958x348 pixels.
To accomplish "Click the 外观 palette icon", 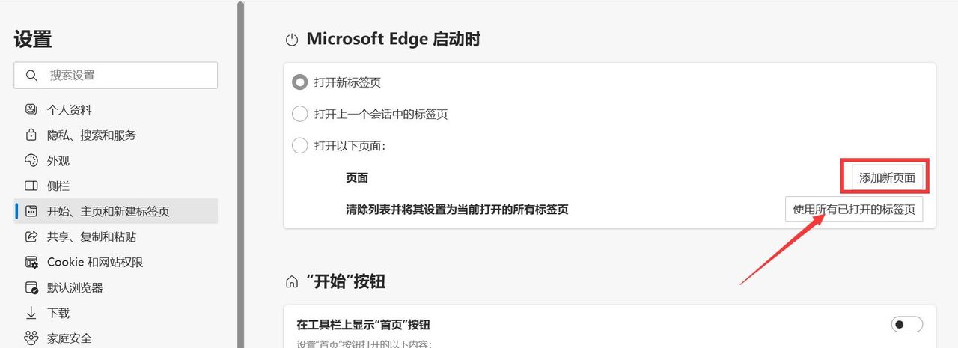I will pyautogui.click(x=31, y=161).
